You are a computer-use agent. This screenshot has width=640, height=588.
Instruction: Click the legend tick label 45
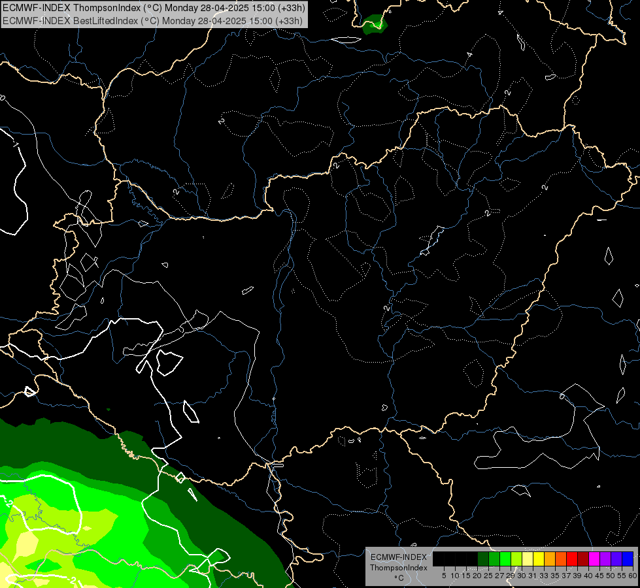tap(599, 576)
